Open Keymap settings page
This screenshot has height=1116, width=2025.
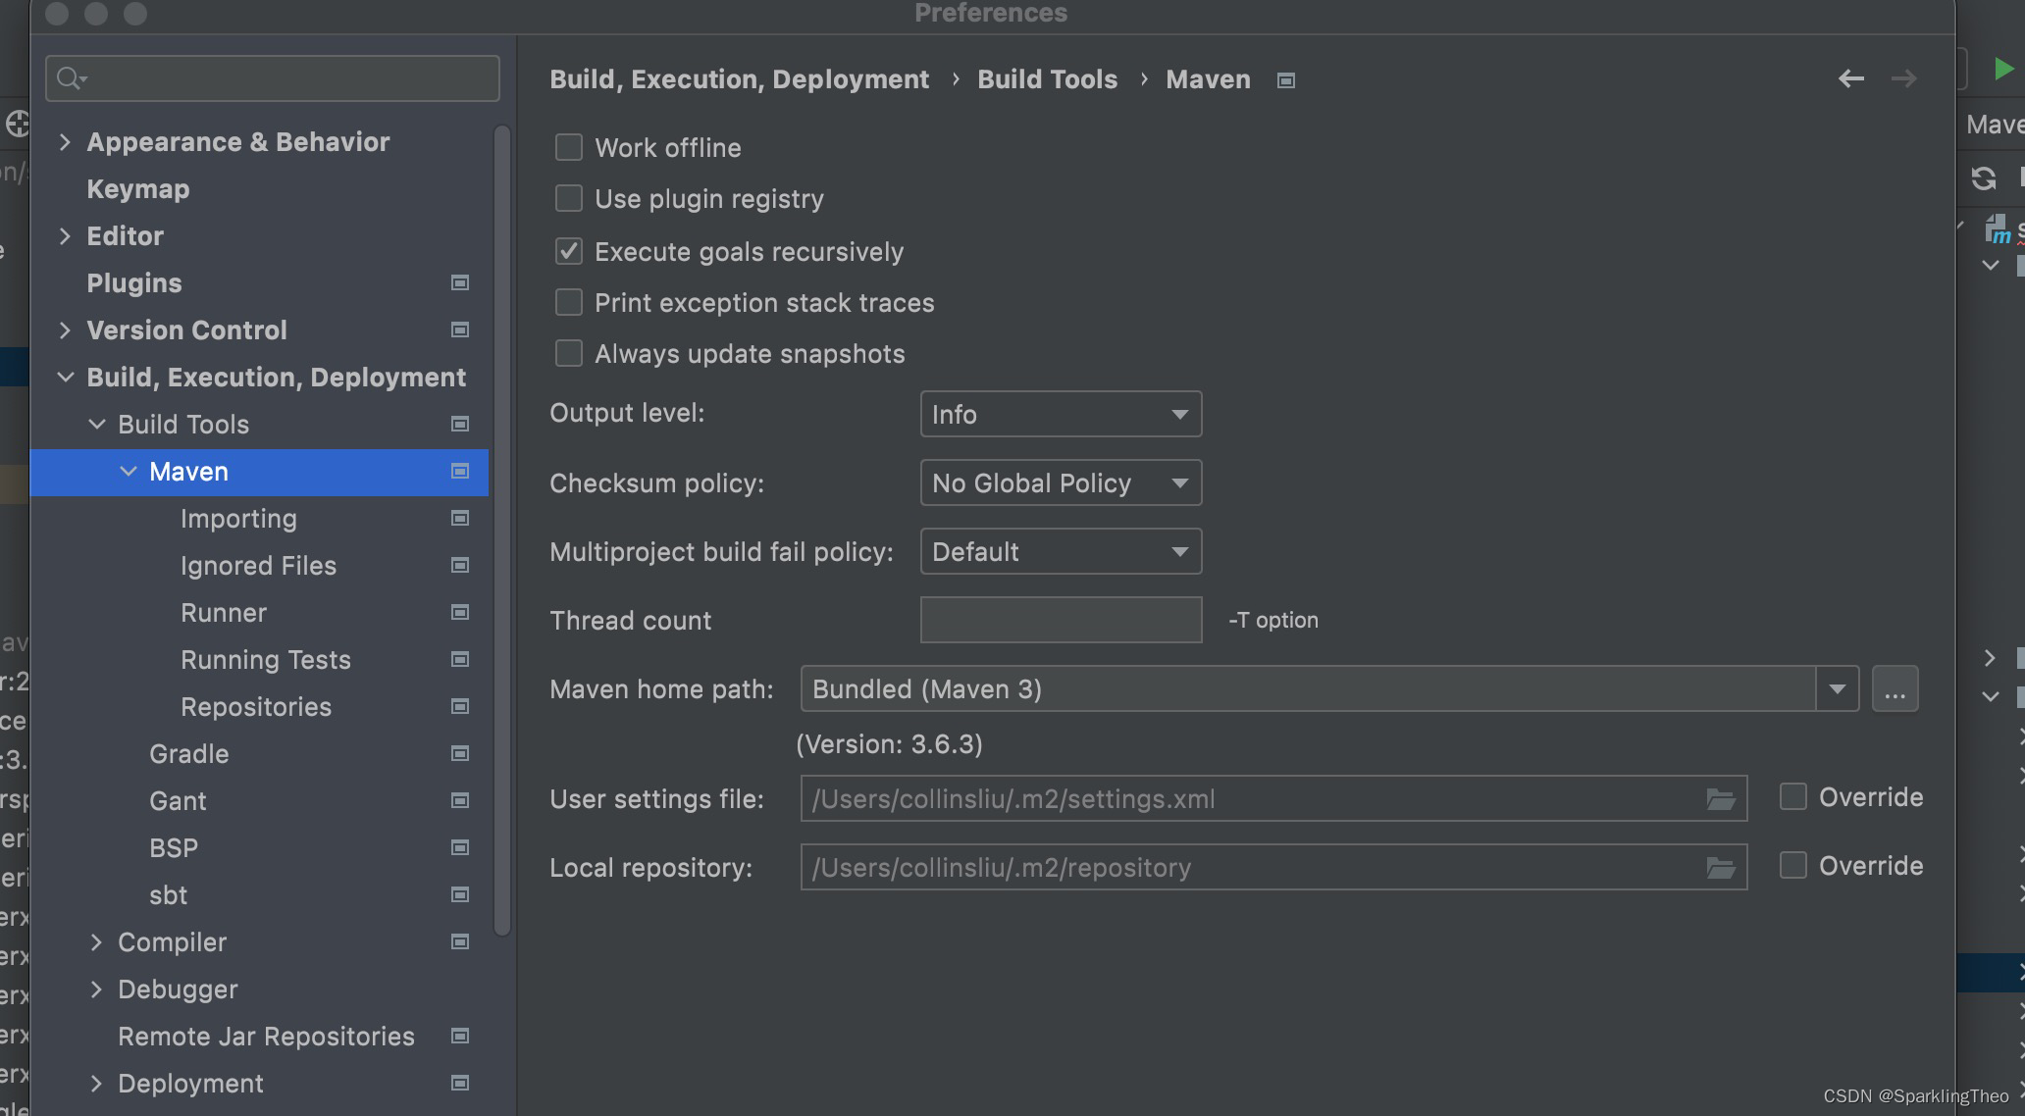[138, 189]
